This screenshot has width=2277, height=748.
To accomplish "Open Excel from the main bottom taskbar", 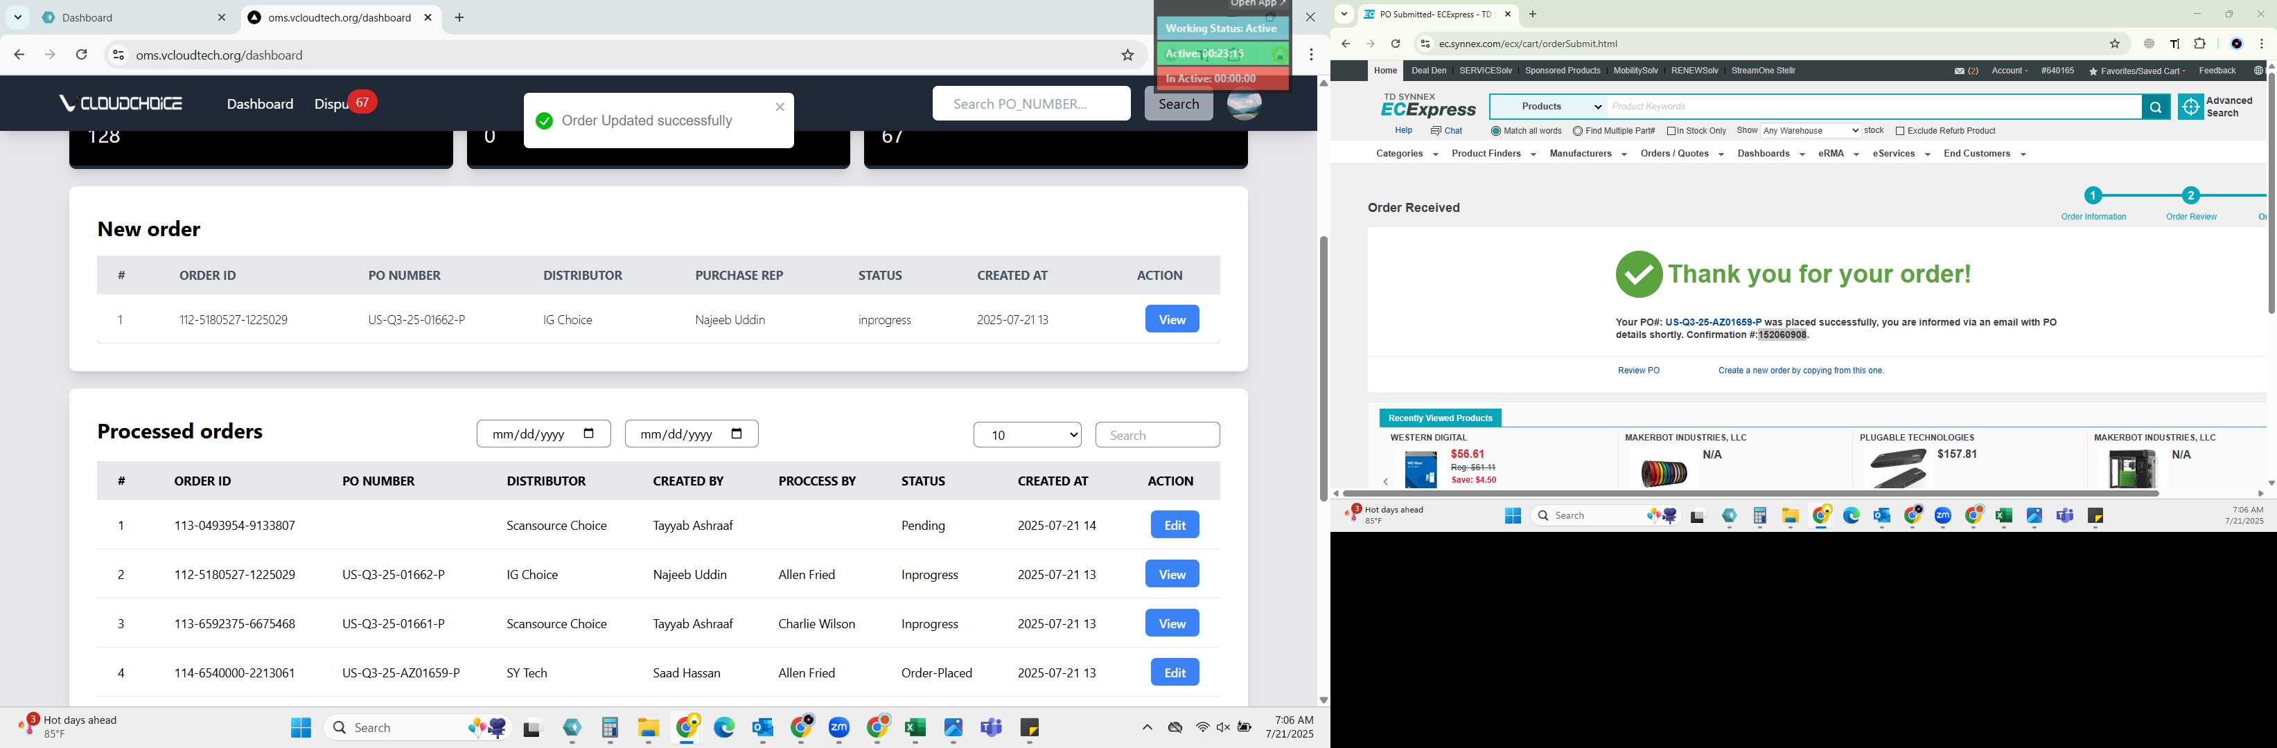I will [915, 727].
